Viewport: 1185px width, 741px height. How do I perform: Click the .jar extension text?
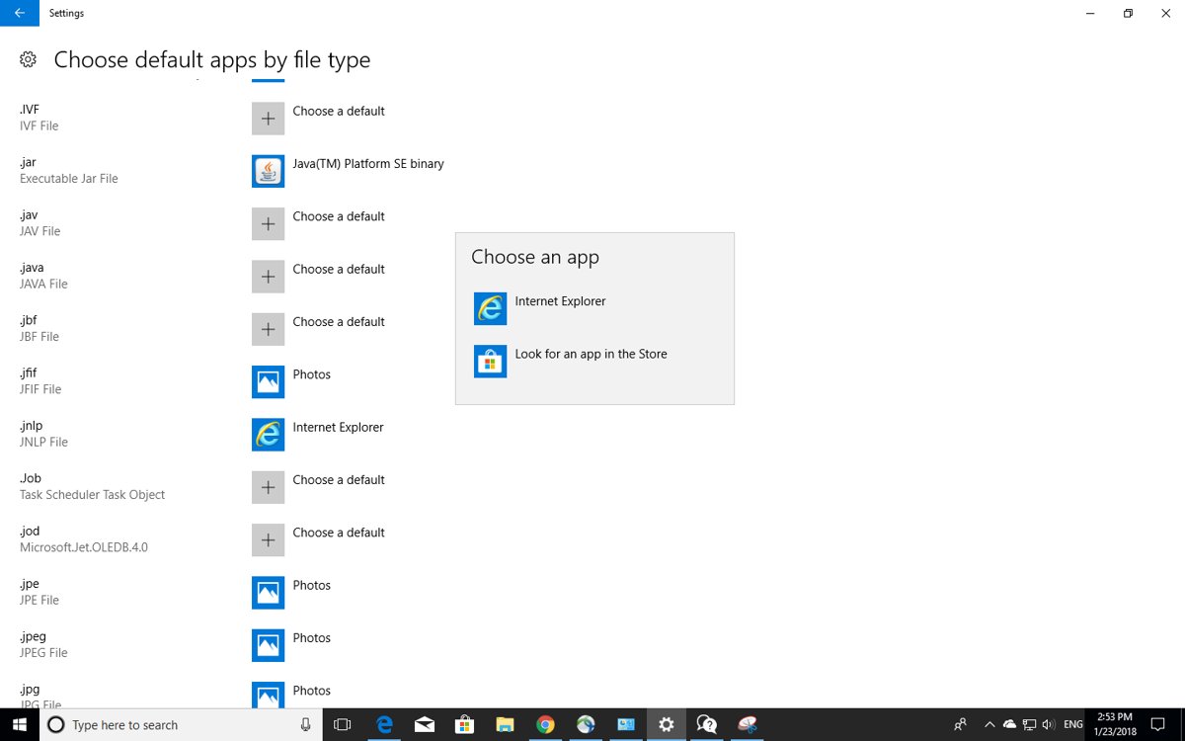click(28, 162)
